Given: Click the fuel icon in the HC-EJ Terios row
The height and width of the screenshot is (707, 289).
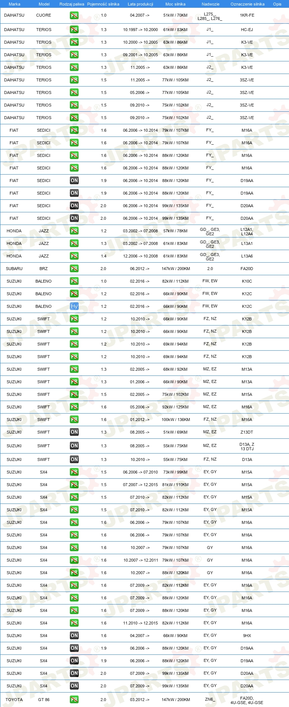Looking at the screenshot, I should coord(74,30).
